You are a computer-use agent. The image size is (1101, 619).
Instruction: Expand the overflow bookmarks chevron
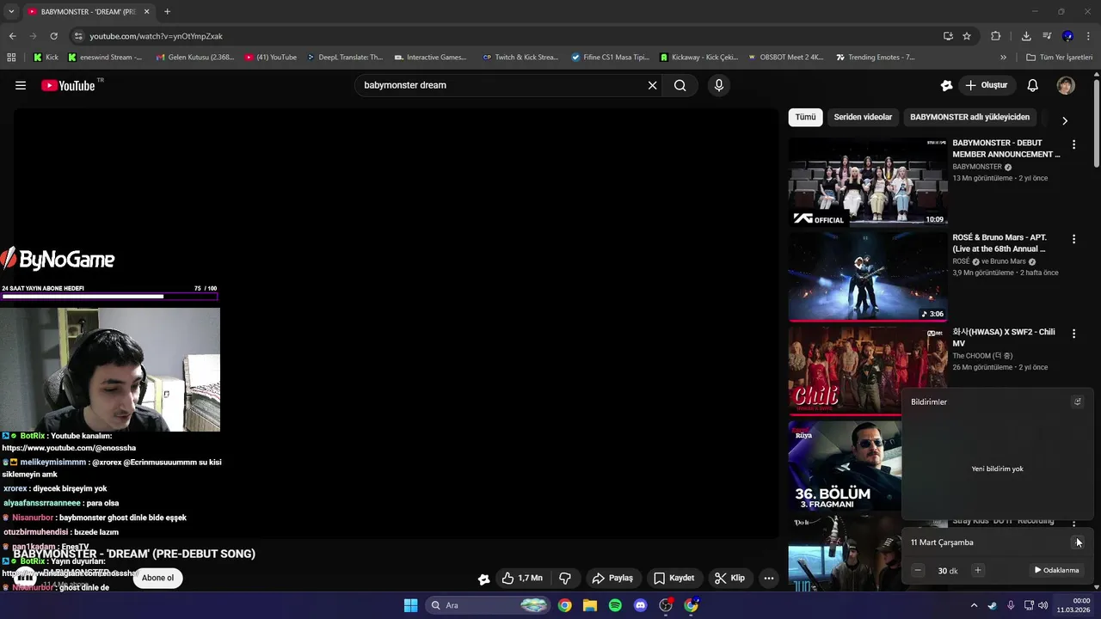click(1003, 58)
